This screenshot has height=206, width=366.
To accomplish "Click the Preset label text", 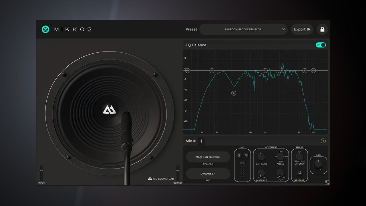I will click(x=191, y=29).
